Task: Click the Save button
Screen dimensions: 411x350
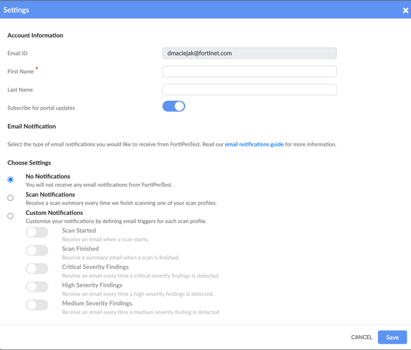Action: point(392,337)
